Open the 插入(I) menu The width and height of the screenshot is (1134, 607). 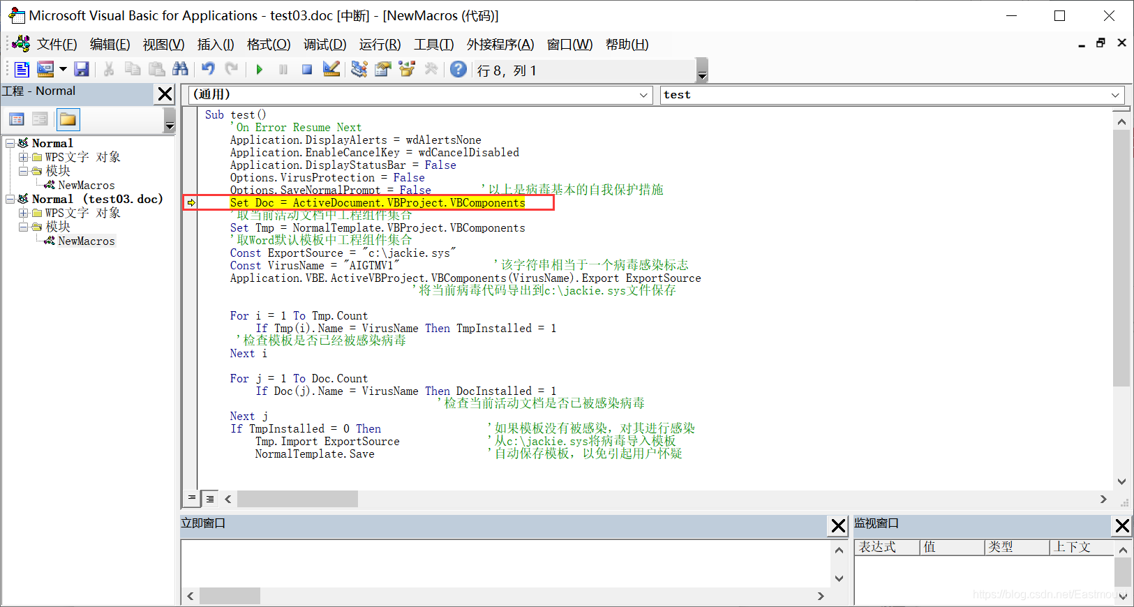point(216,45)
